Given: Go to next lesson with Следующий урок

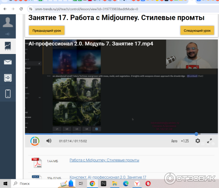Looking at the screenshot, I should [197, 30].
